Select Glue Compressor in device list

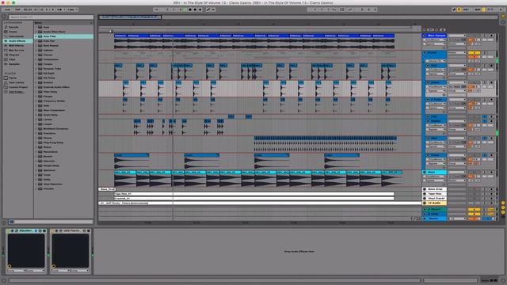(x=64, y=110)
